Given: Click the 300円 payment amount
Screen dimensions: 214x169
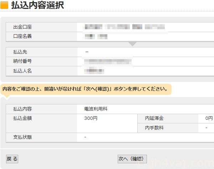Looking at the screenshot, I should tap(91, 118).
